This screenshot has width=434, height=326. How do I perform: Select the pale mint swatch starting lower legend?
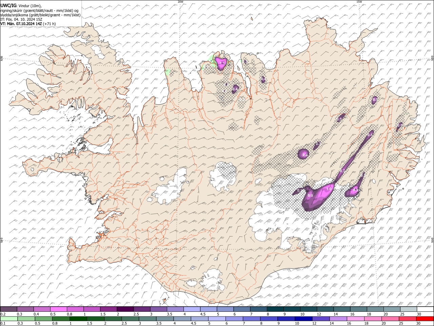9,319
